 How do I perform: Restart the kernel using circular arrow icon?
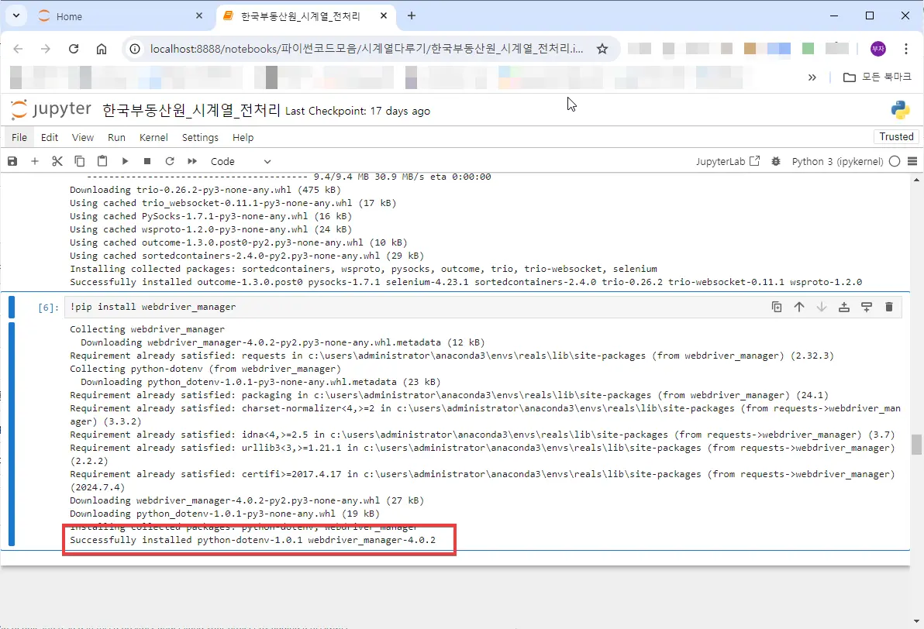(170, 161)
